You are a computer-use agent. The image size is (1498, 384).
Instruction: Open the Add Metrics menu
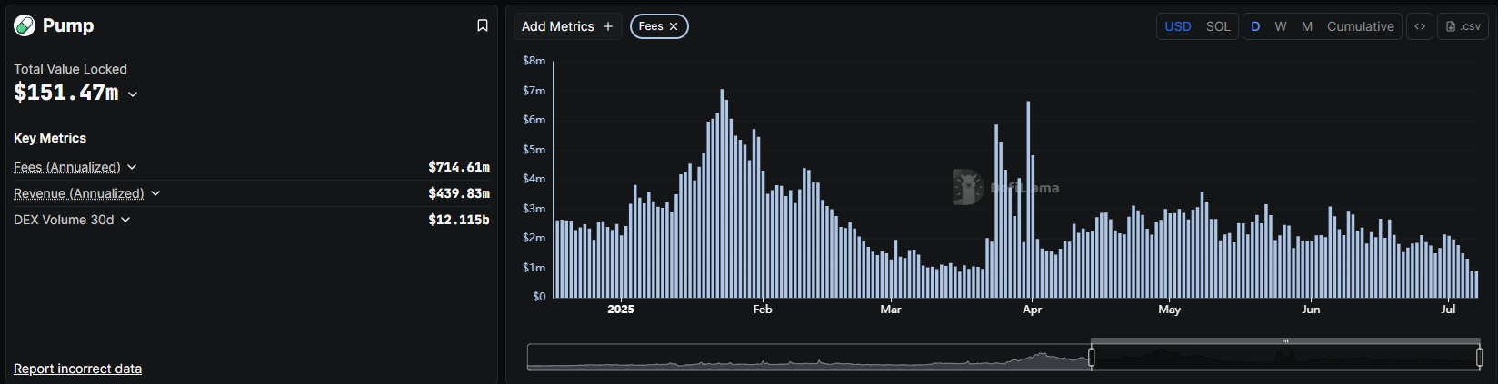click(x=567, y=26)
